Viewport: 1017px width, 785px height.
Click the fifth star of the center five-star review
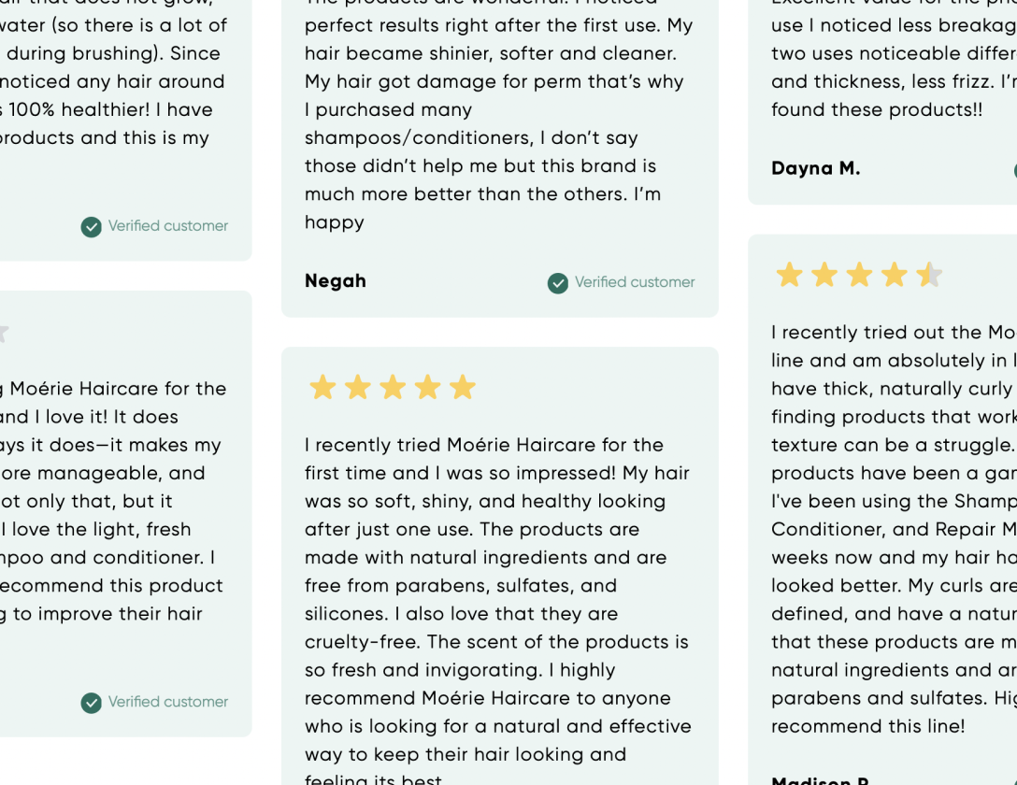click(x=463, y=387)
